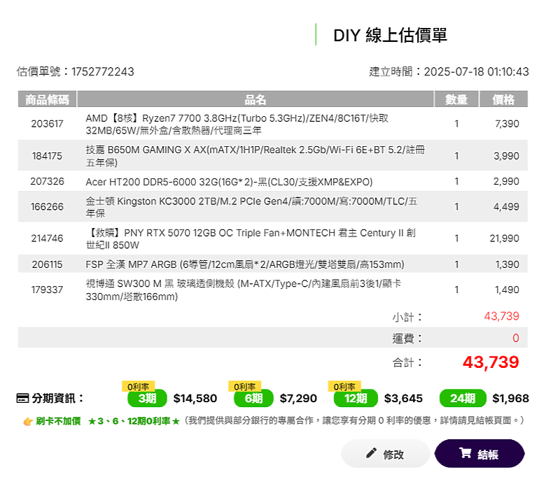546x484 pixels.
Task: Click the Acer HT200 DDR5-6000 product name
Action: tap(229, 182)
